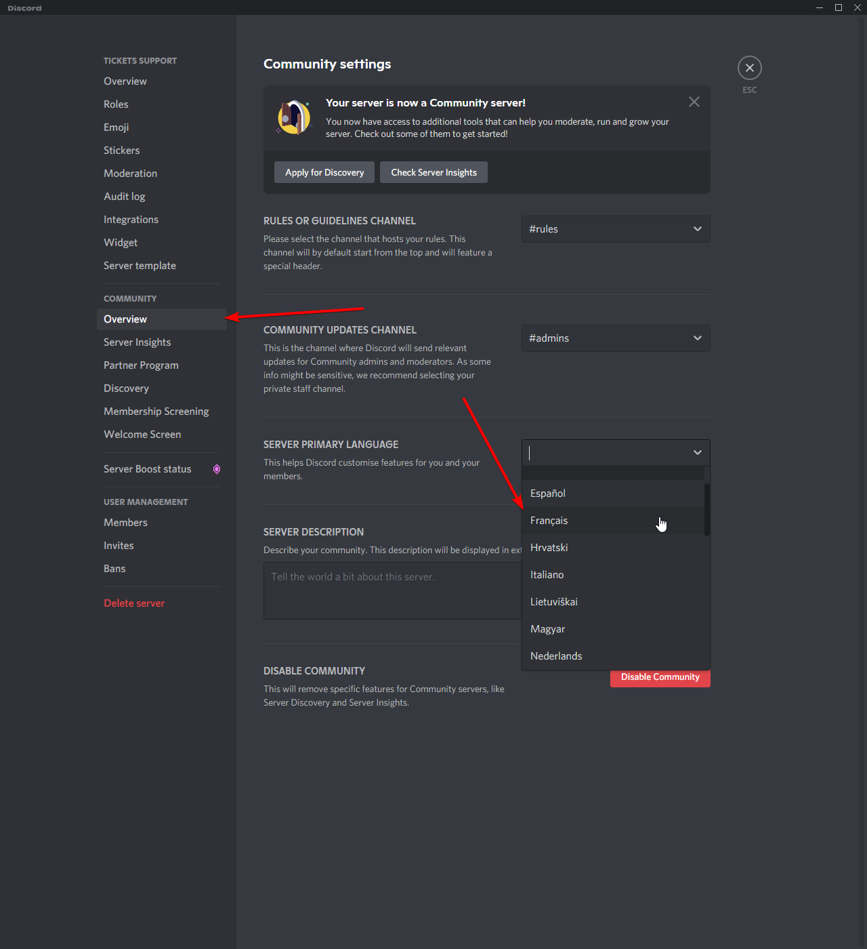Image resolution: width=867 pixels, height=949 pixels.
Task: Click the Community server mascot image
Action: point(294,117)
